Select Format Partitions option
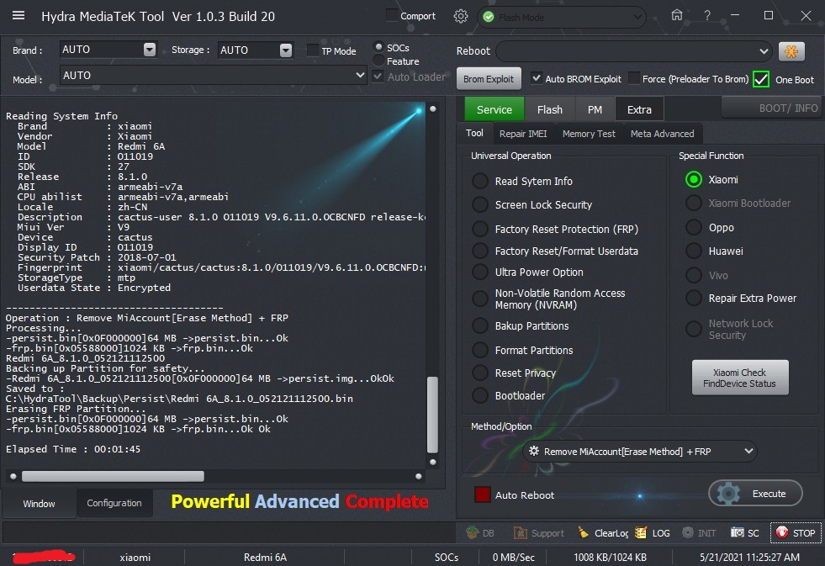The height and width of the screenshot is (566, 825). [480, 350]
